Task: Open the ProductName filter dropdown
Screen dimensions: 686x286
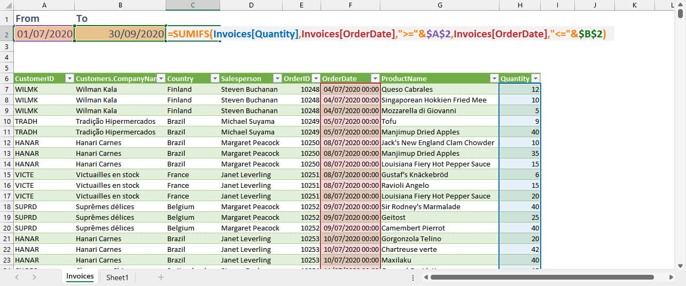Action: click(x=494, y=78)
